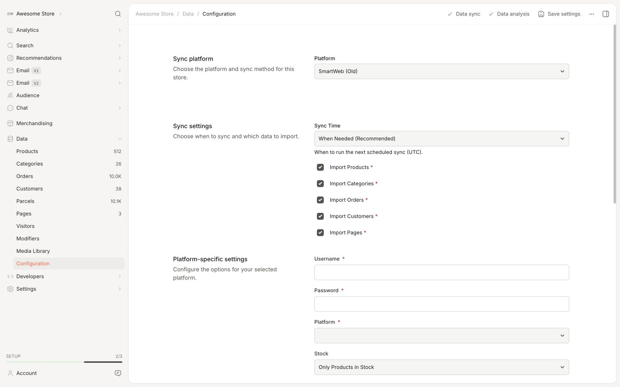Open the Products data page
620x387 pixels.
[x=69, y=151]
